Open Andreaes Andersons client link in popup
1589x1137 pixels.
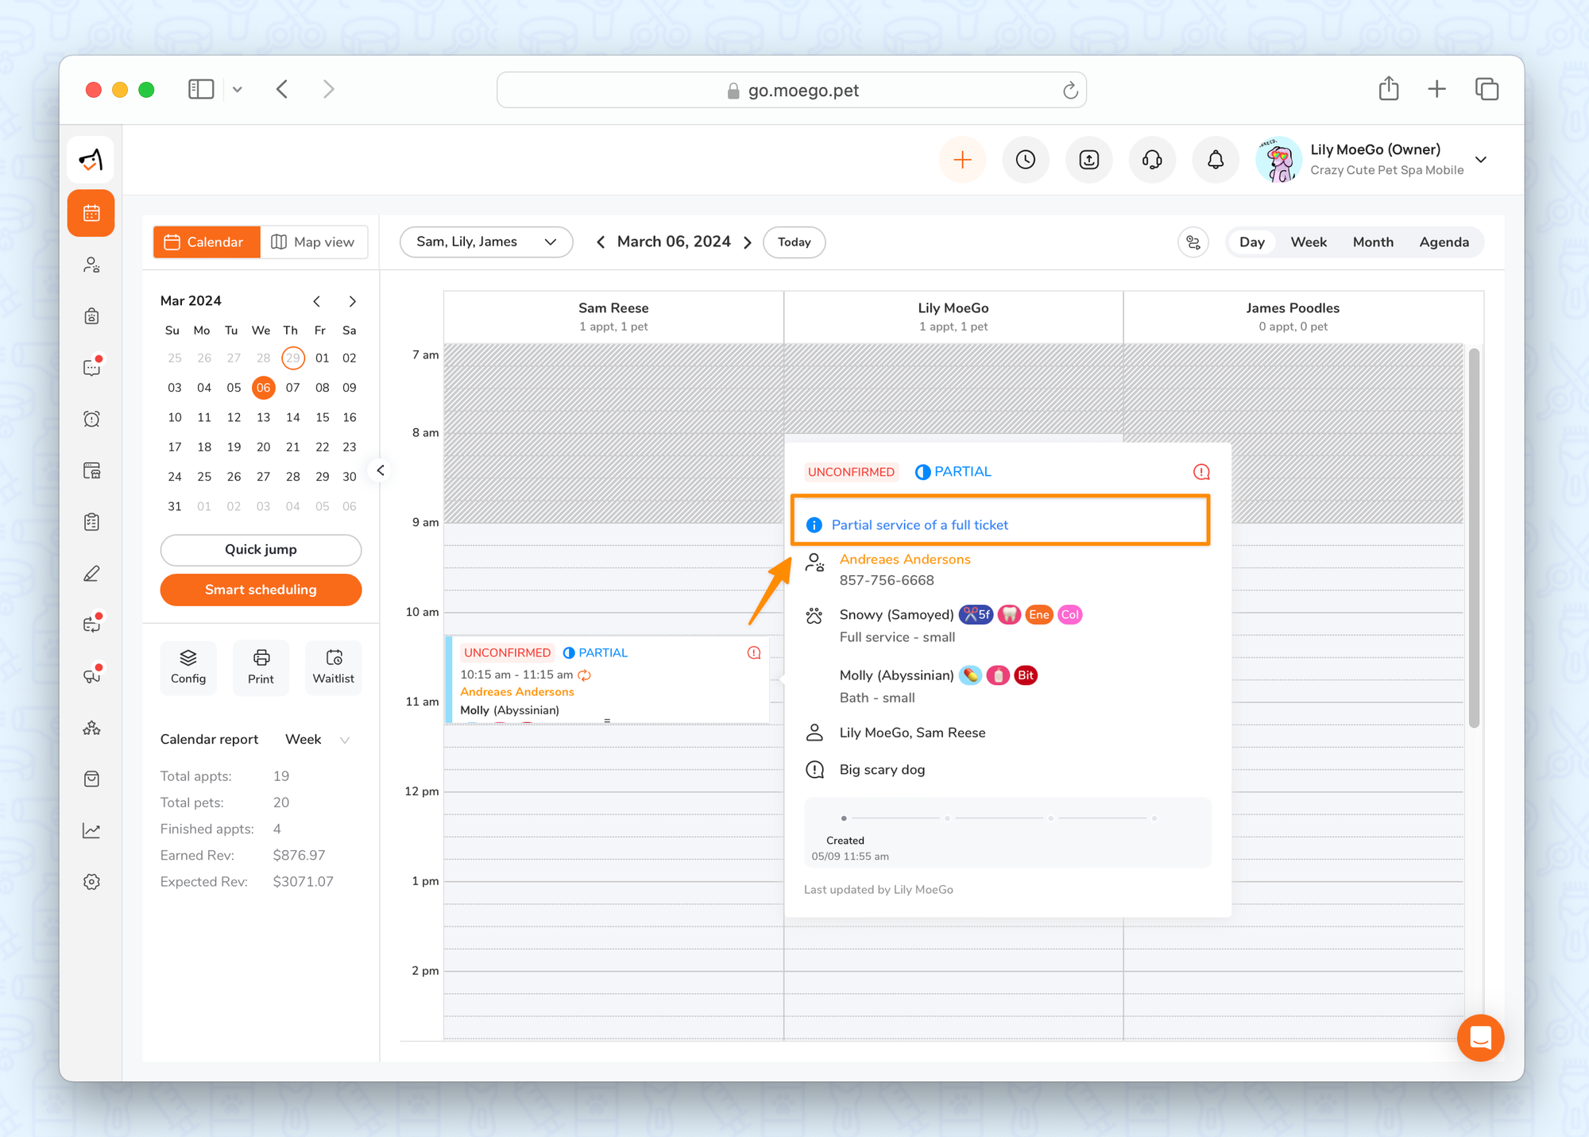(x=904, y=559)
